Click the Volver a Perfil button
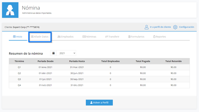 (x=99, y=102)
